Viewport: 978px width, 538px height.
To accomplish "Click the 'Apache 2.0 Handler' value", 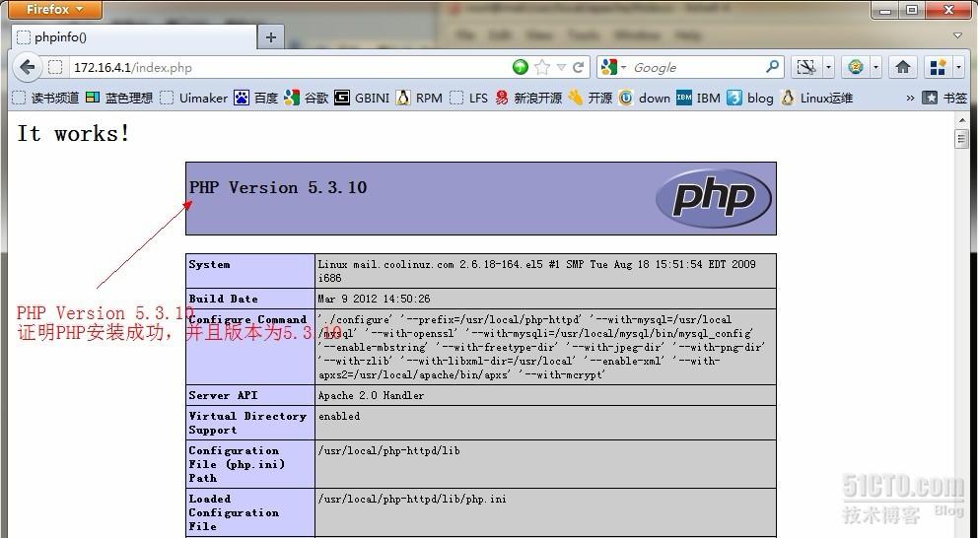I will [x=371, y=395].
